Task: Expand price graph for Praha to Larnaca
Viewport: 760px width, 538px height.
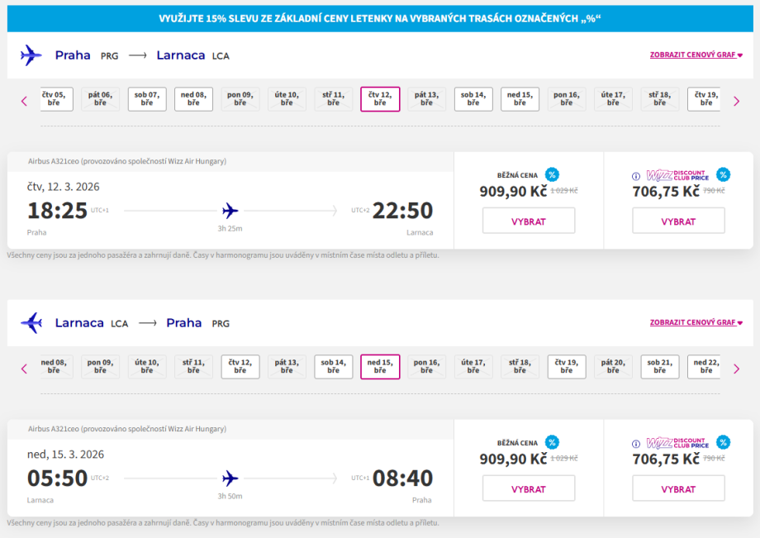Action: [x=696, y=55]
